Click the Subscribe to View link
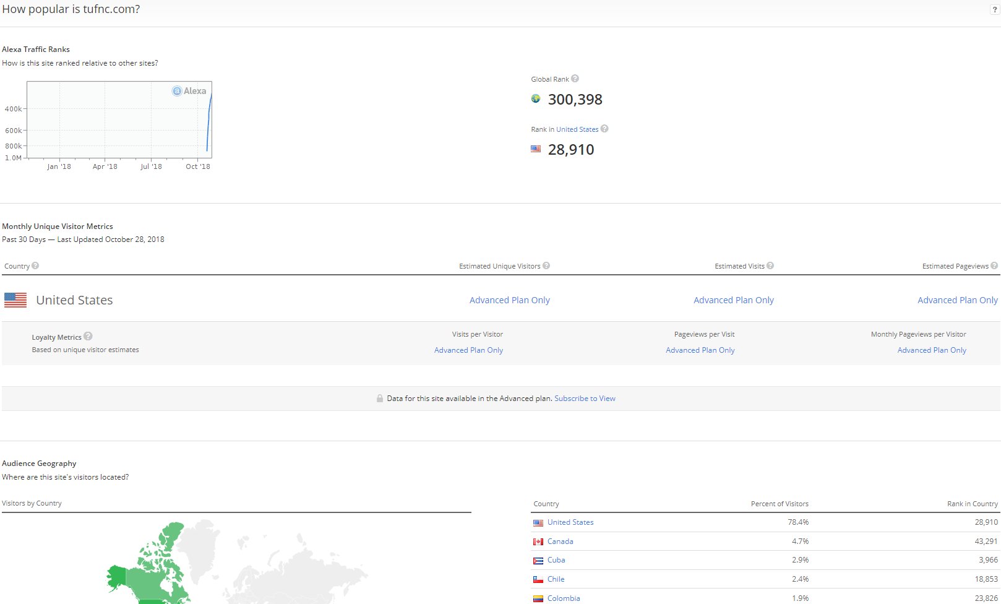1001x604 pixels. [585, 399]
